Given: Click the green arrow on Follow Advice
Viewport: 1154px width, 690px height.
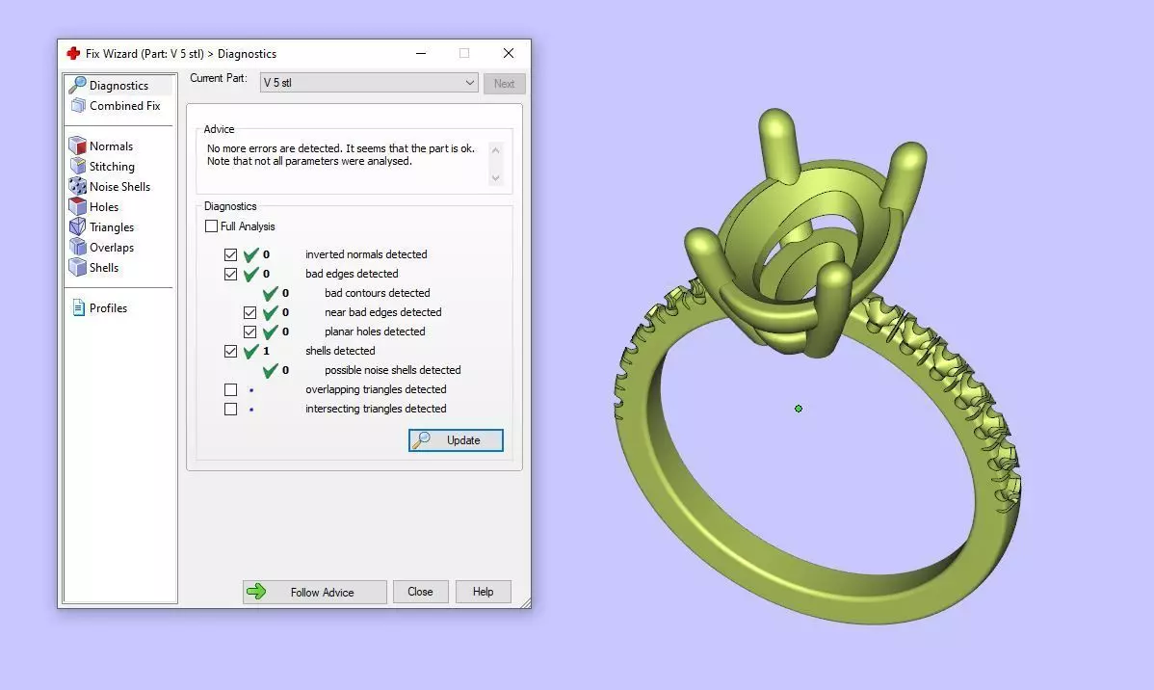Looking at the screenshot, I should [256, 592].
